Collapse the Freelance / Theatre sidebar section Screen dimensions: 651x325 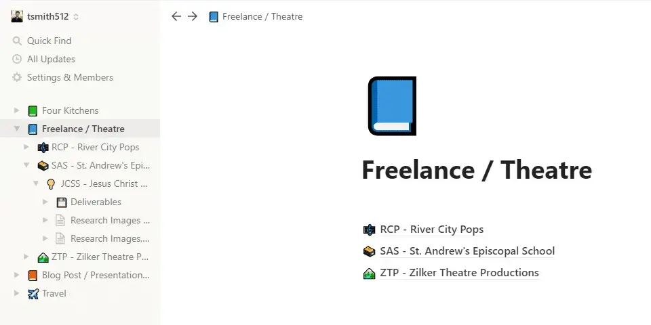(17, 129)
